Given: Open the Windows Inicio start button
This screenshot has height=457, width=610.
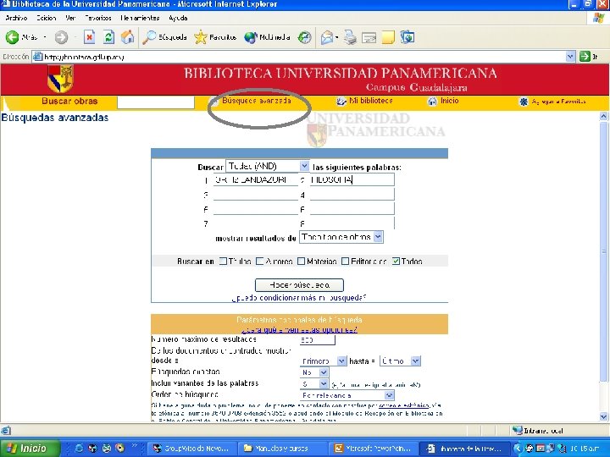Looking at the screenshot, I should (x=30, y=448).
